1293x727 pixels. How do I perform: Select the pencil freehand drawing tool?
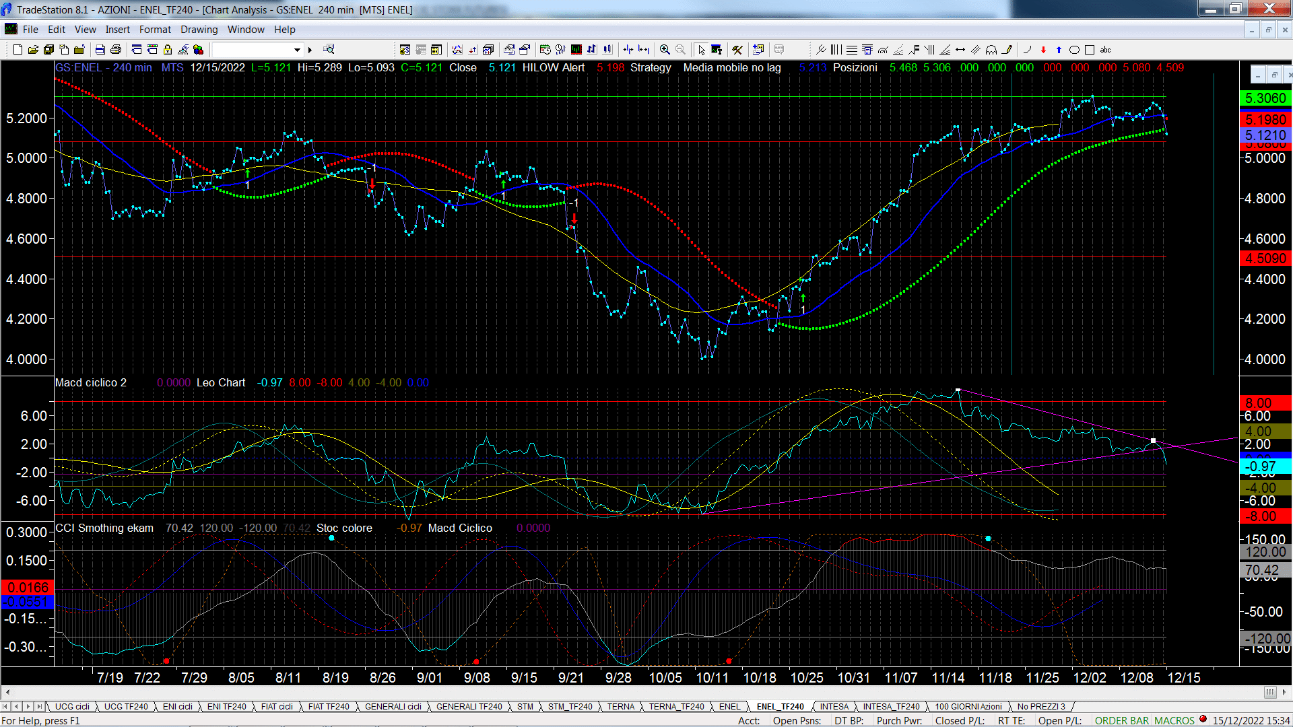tap(1007, 50)
